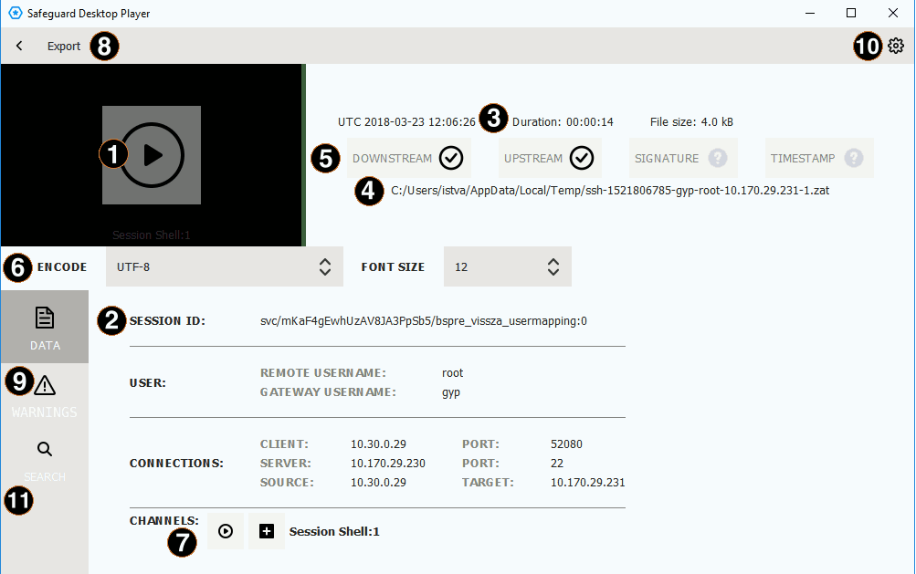Click the Safeguard Desktop Player title icon

pyautogui.click(x=15, y=14)
